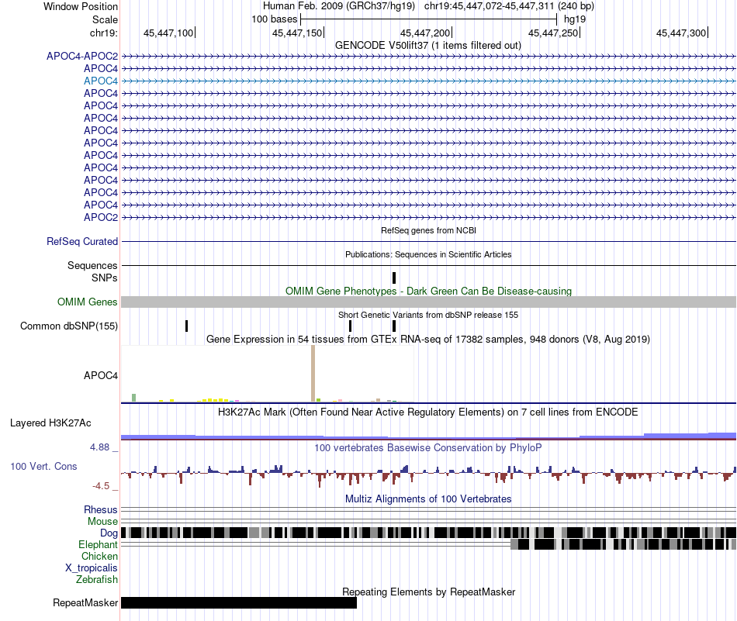Click the PhyloP conservation wiggle graph
The width and height of the screenshot is (737, 621).
coord(428,474)
